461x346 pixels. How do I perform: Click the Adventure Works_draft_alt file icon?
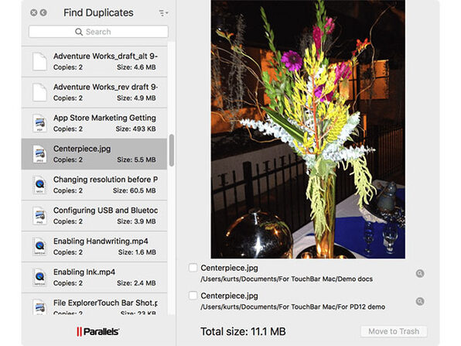click(x=39, y=61)
